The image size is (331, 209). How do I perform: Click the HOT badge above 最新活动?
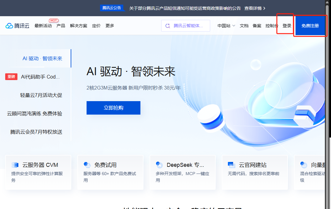[x=54, y=20]
